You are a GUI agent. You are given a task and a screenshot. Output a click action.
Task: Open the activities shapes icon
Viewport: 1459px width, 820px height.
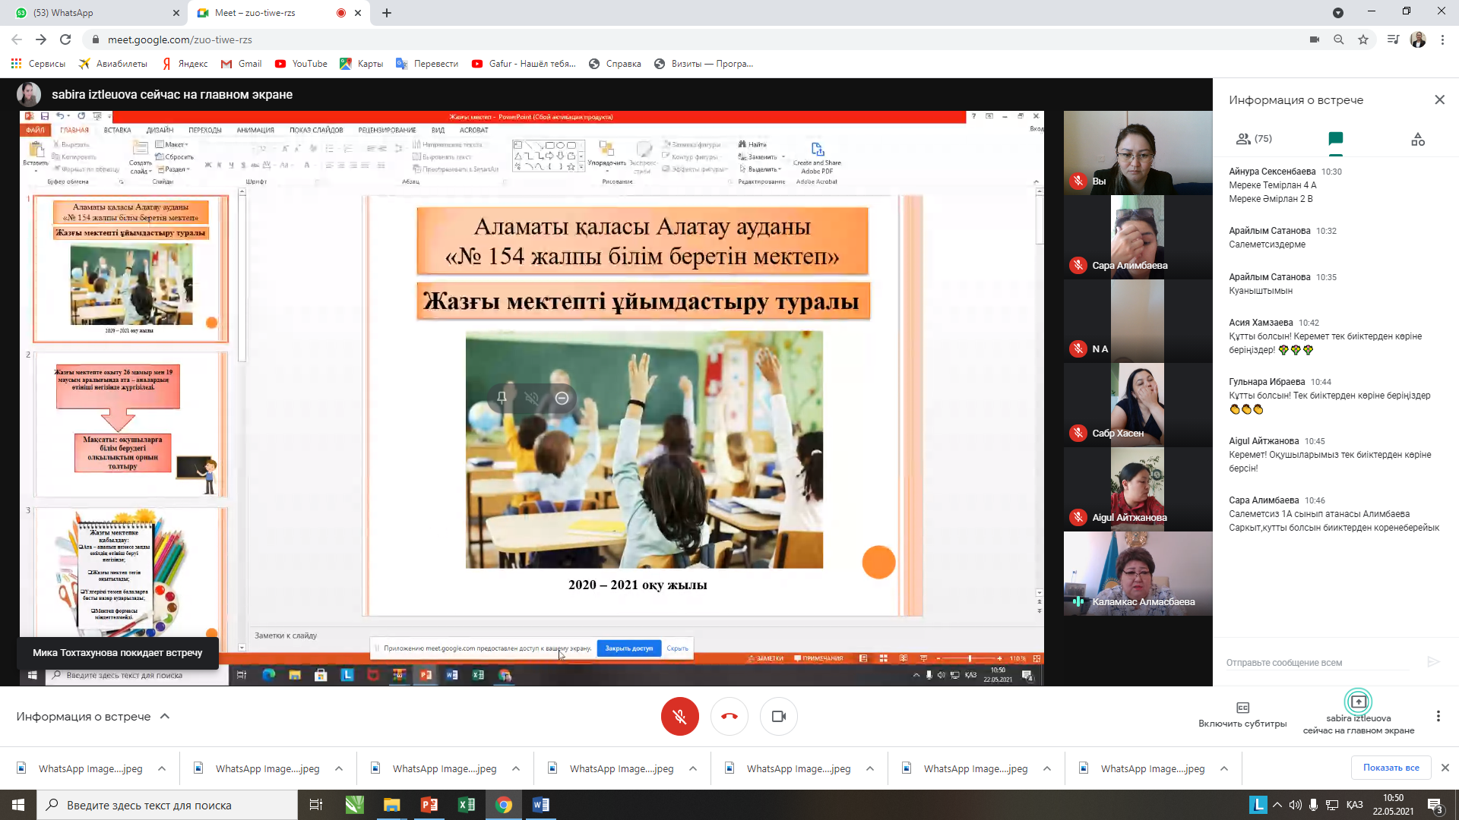[x=1417, y=139]
